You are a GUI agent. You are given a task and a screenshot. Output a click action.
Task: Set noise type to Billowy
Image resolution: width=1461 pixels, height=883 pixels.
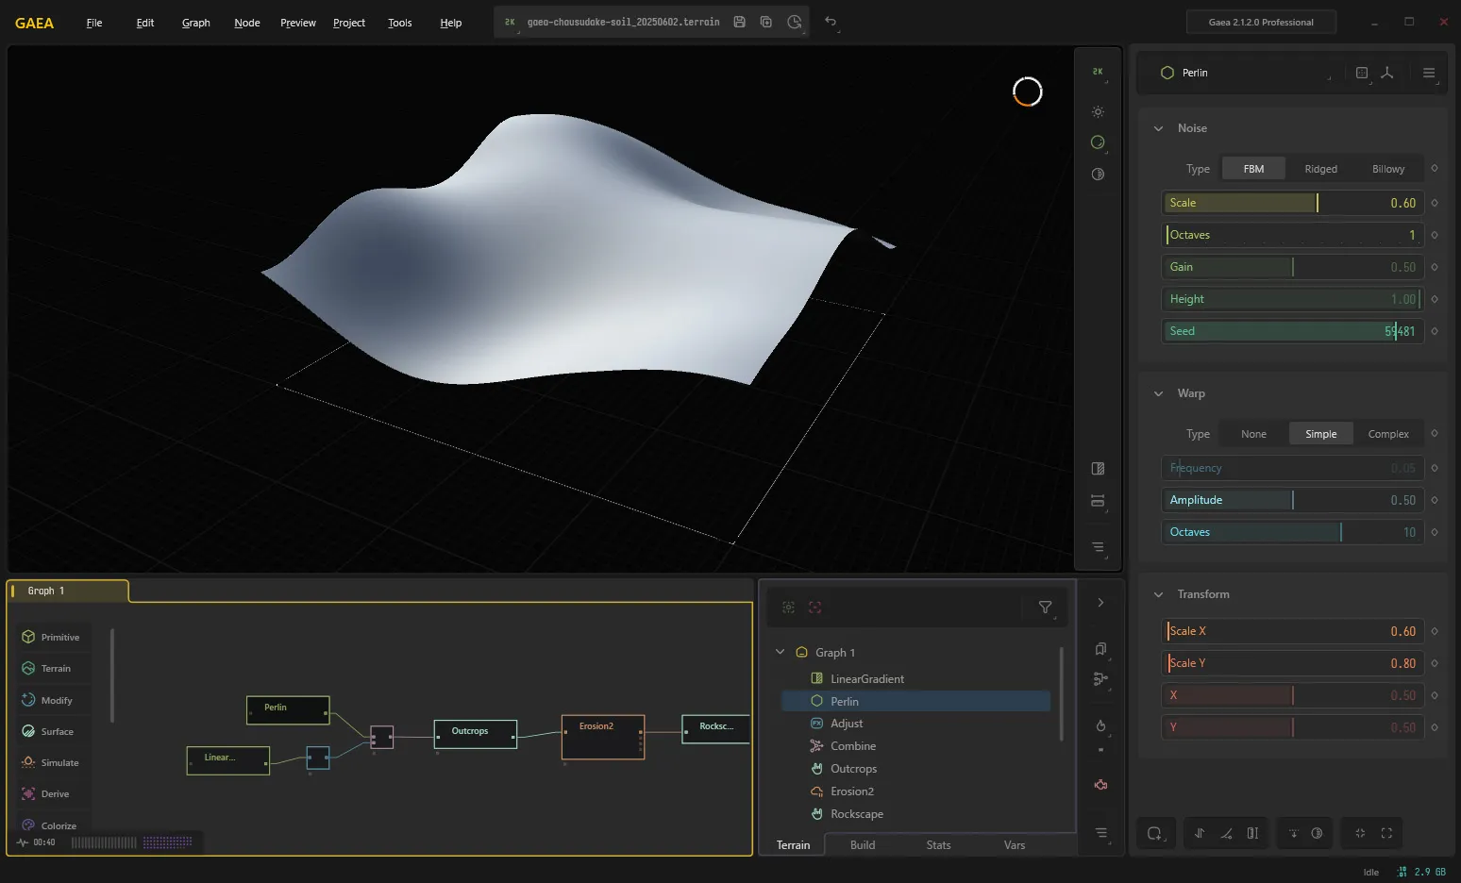point(1387,169)
